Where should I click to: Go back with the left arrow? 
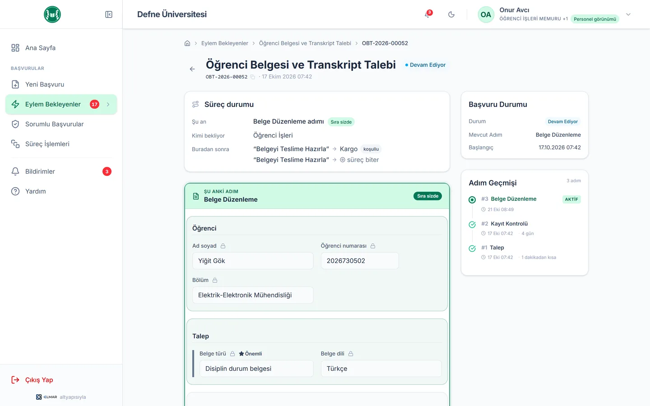[x=192, y=69]
